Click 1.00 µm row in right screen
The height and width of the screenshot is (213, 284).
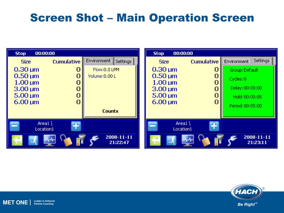(185, 83)
